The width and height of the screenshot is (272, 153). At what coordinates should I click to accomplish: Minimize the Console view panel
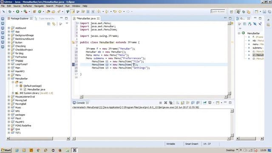coord(225,102)
